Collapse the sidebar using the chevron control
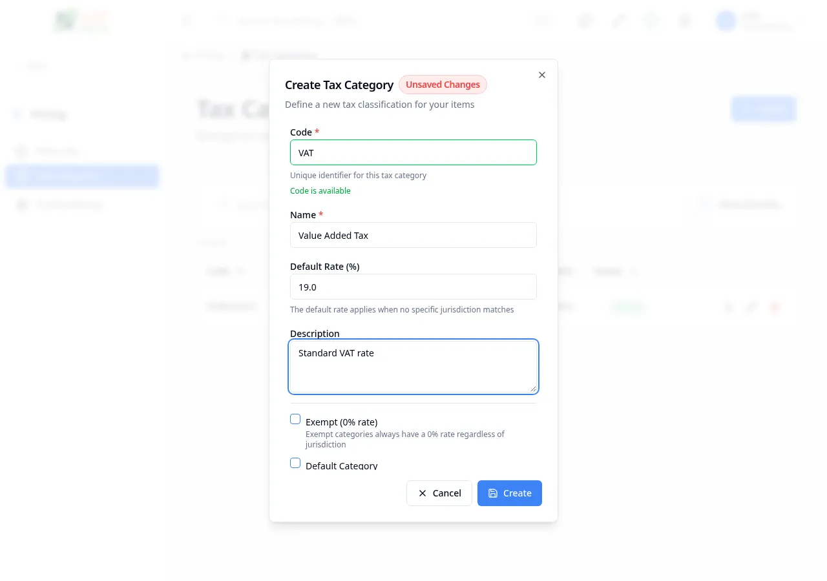 187,21
